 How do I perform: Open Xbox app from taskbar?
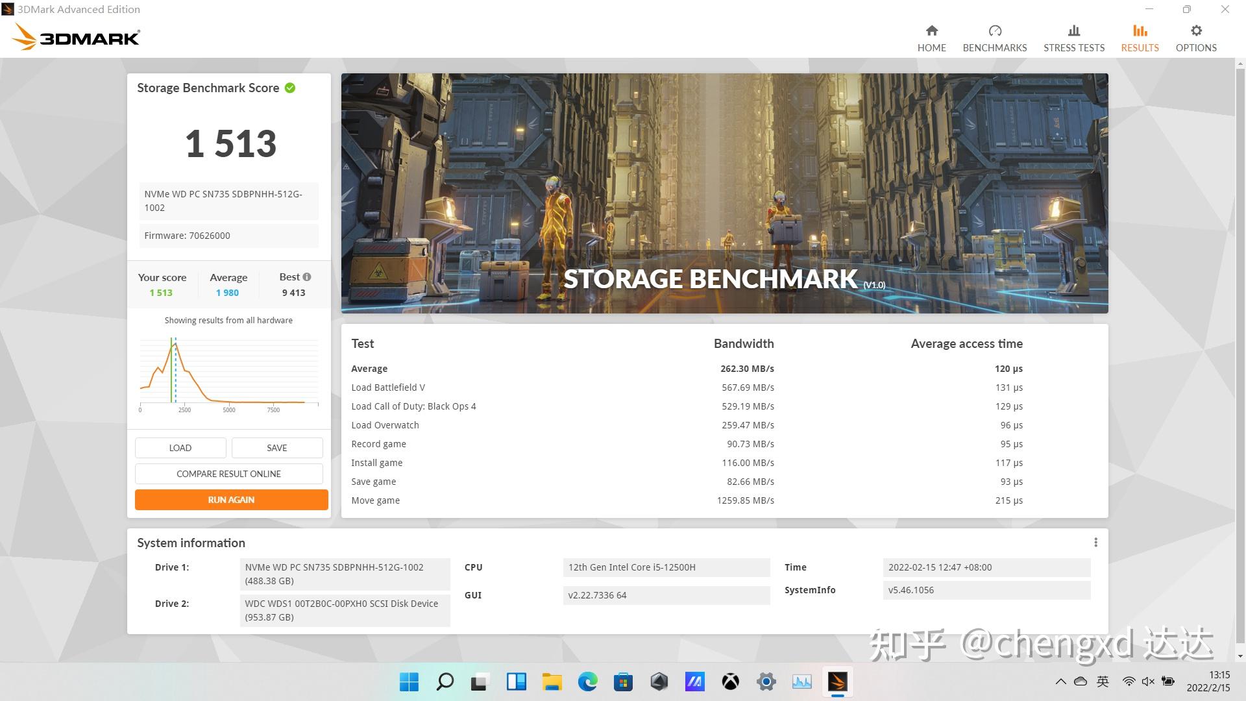coord(730,682)
